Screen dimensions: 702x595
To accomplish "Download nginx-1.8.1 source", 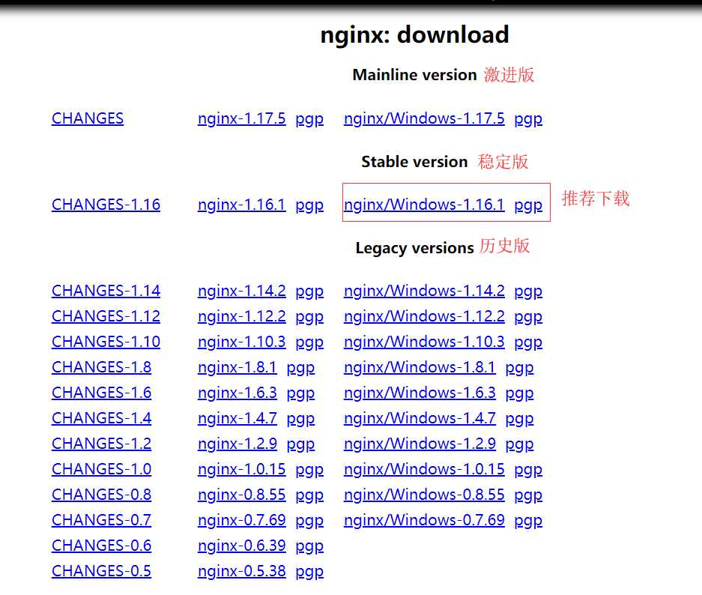I will [237, 367].
